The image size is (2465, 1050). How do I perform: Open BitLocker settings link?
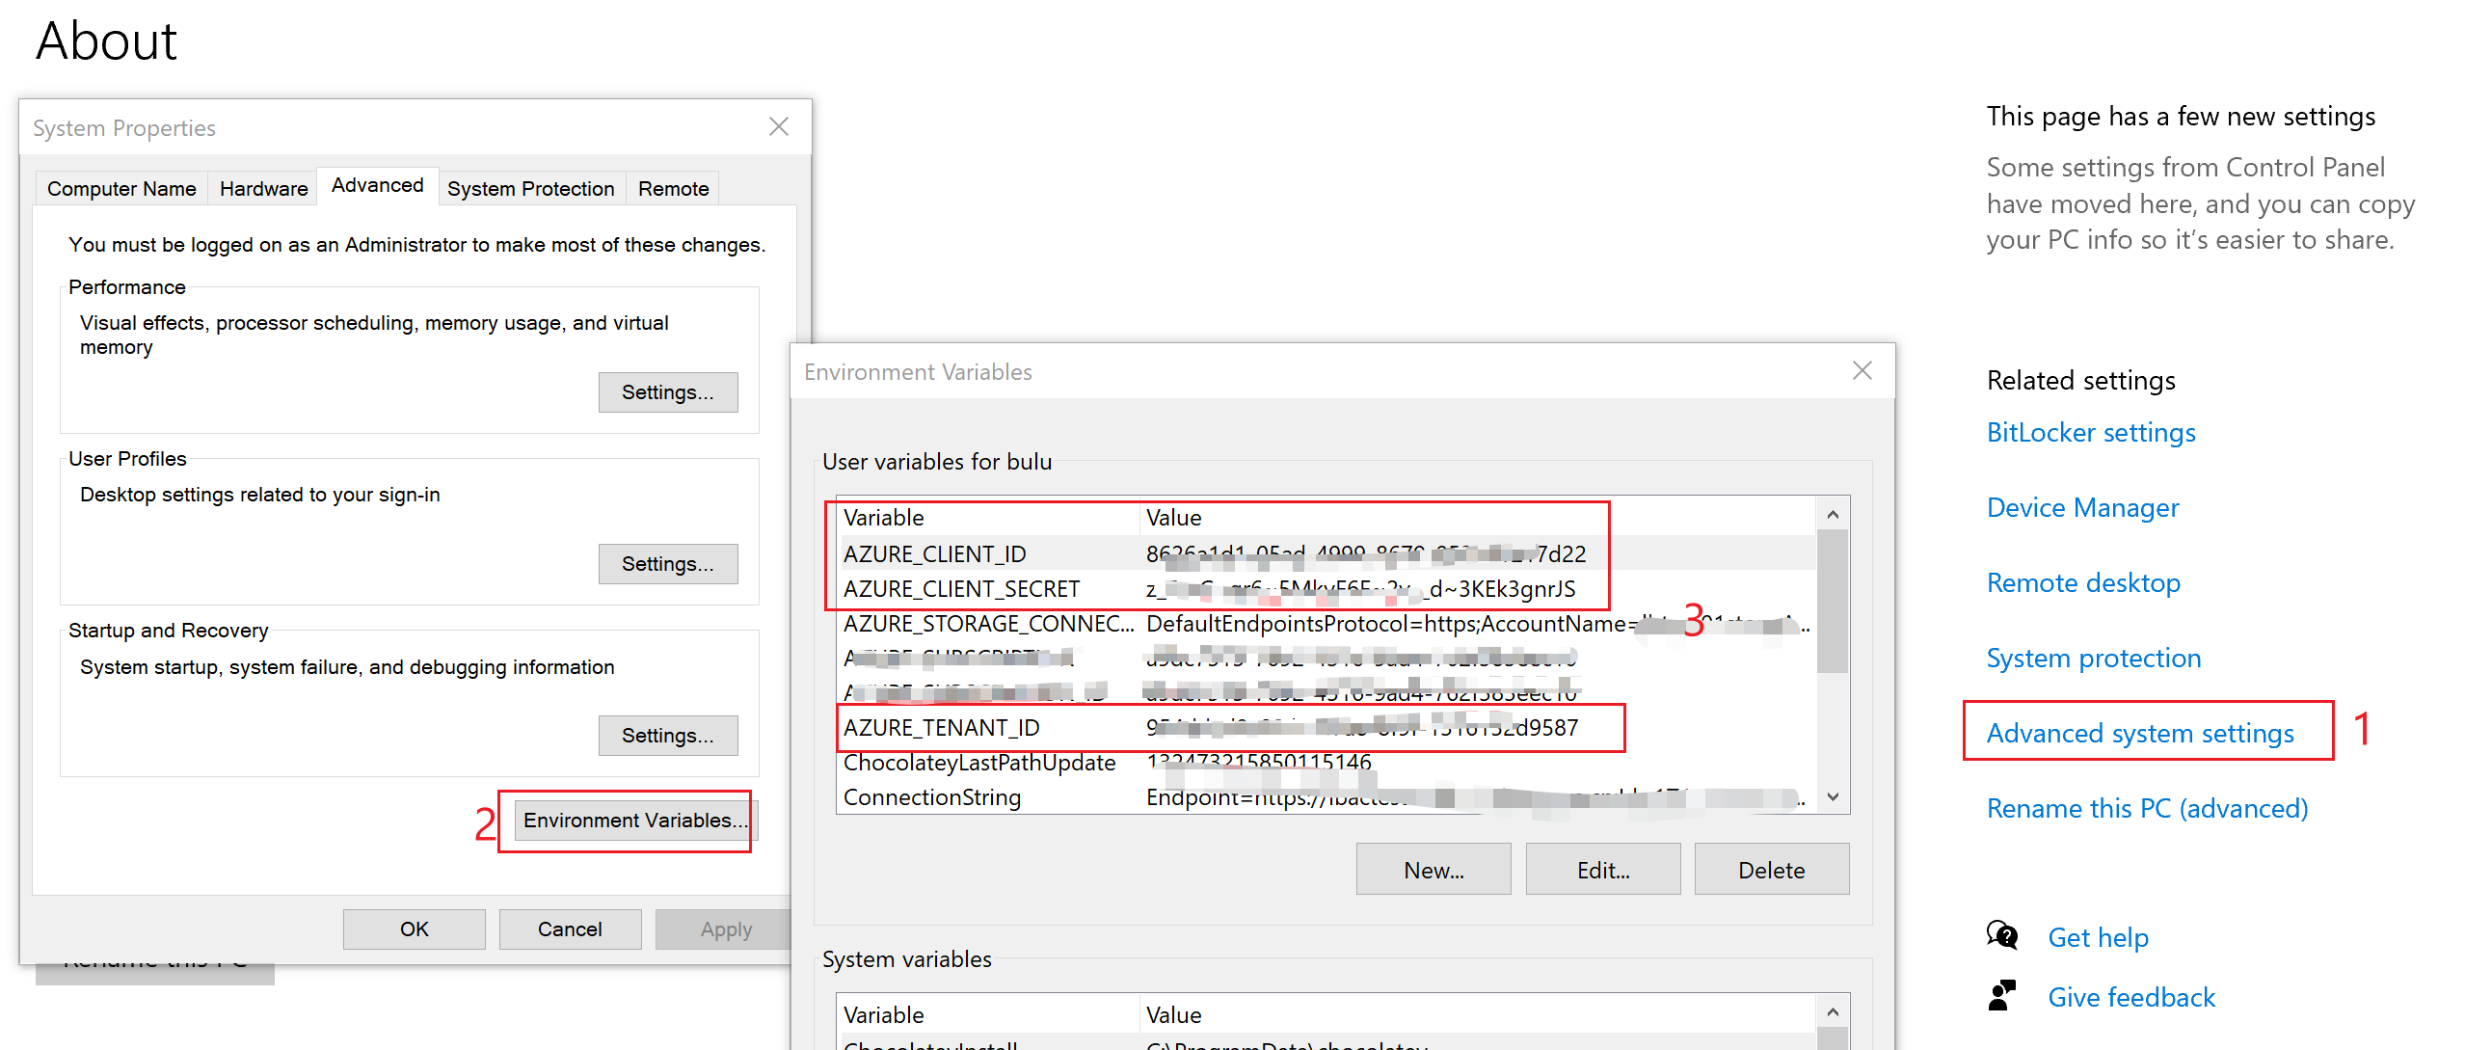(2090, 432)
